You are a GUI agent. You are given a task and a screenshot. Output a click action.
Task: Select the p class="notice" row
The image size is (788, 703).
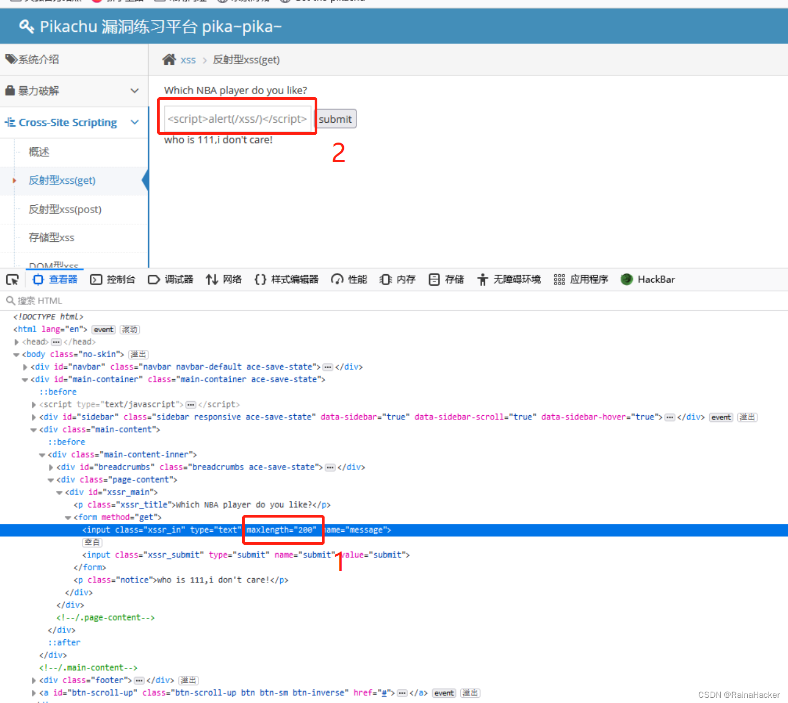pos(181,580)
